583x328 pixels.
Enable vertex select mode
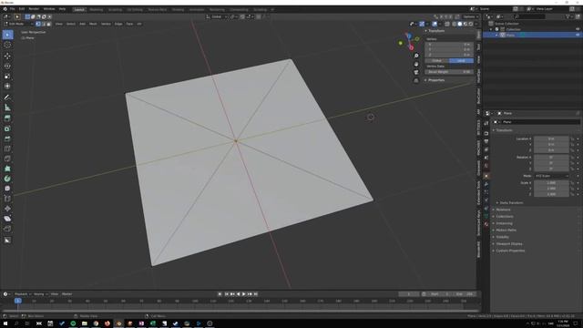pyautogui.click(x=38, y=24)
